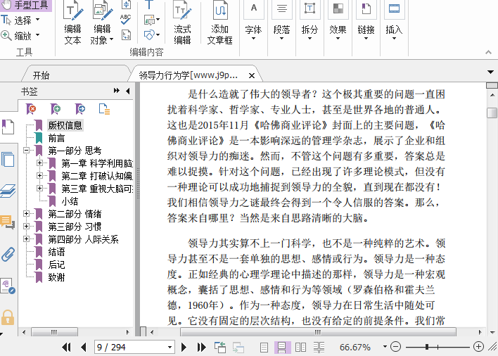
Task: Enable single page view mode
Action: pos(264,347)
